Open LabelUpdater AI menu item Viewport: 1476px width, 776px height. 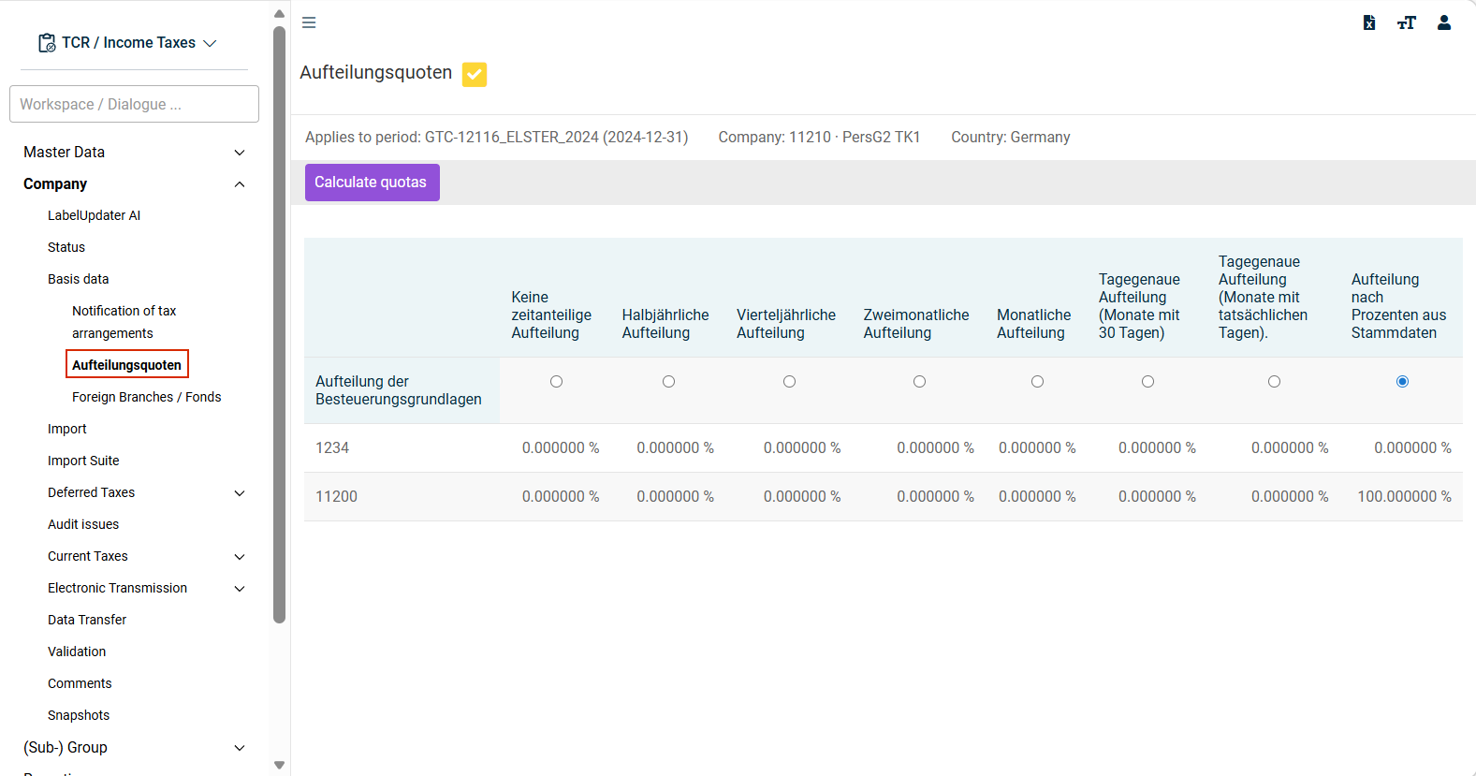tap(94, 215)
